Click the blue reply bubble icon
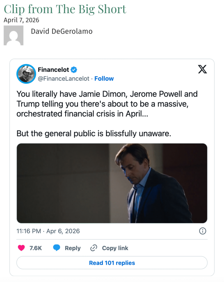This screenshot has width=224, height=282. click(x=57, y=248)
